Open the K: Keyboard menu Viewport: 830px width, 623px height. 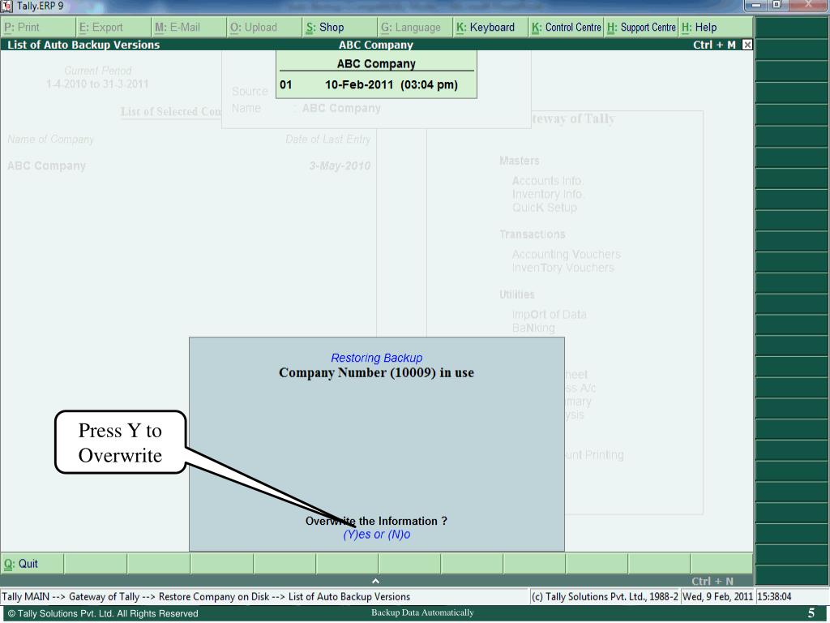coord(490,28)
